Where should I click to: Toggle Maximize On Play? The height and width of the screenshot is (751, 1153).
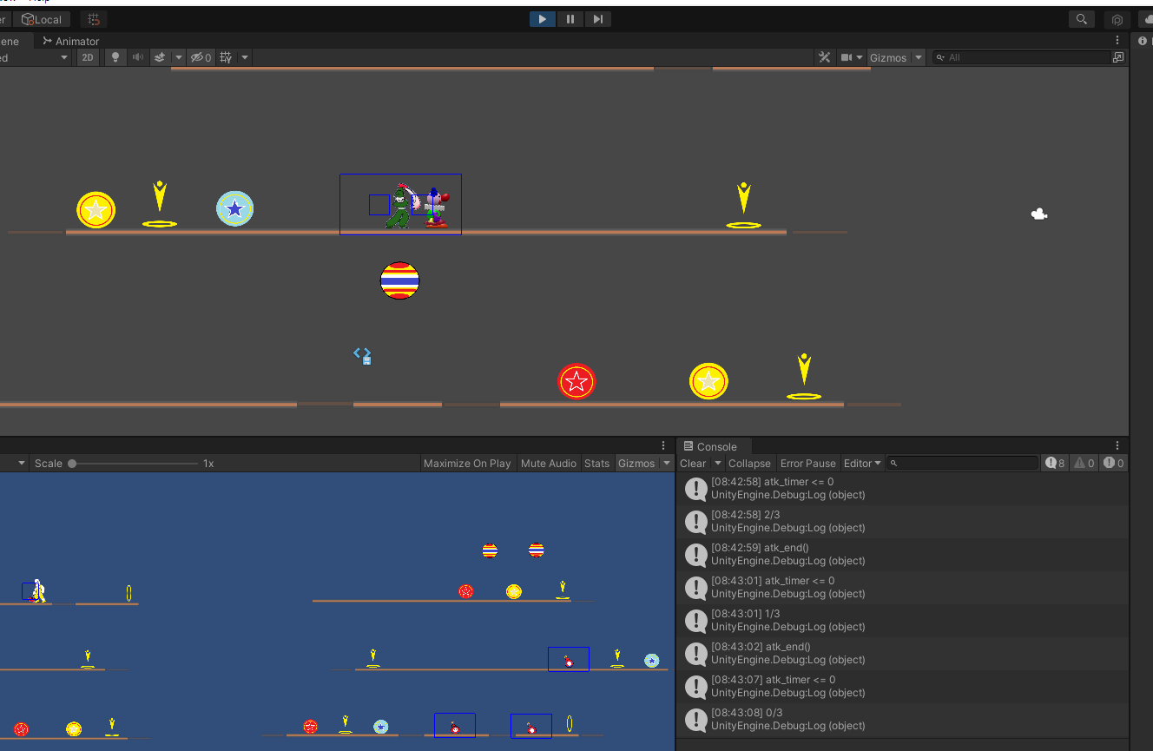[467, 464]
